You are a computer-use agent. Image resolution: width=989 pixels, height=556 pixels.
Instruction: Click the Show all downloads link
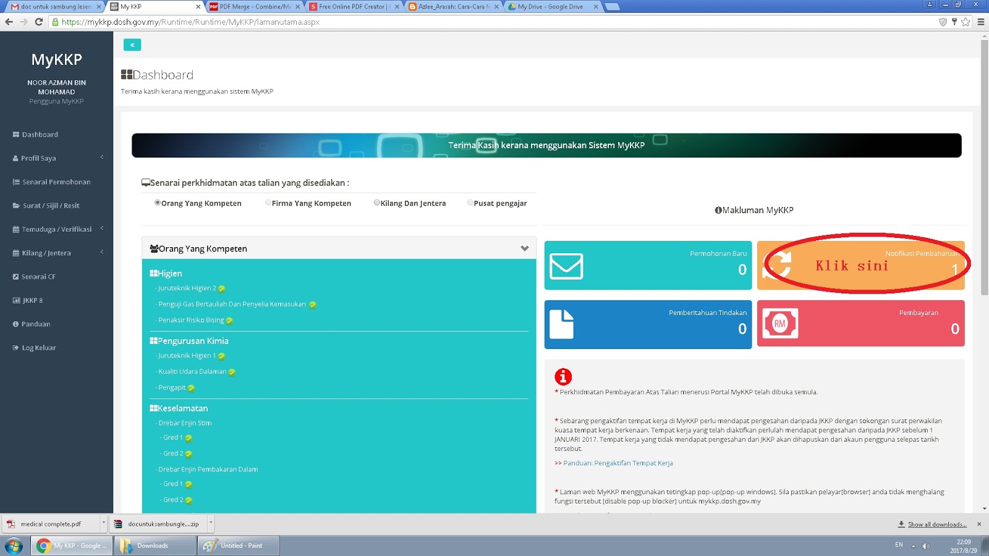tap(937, 524)
